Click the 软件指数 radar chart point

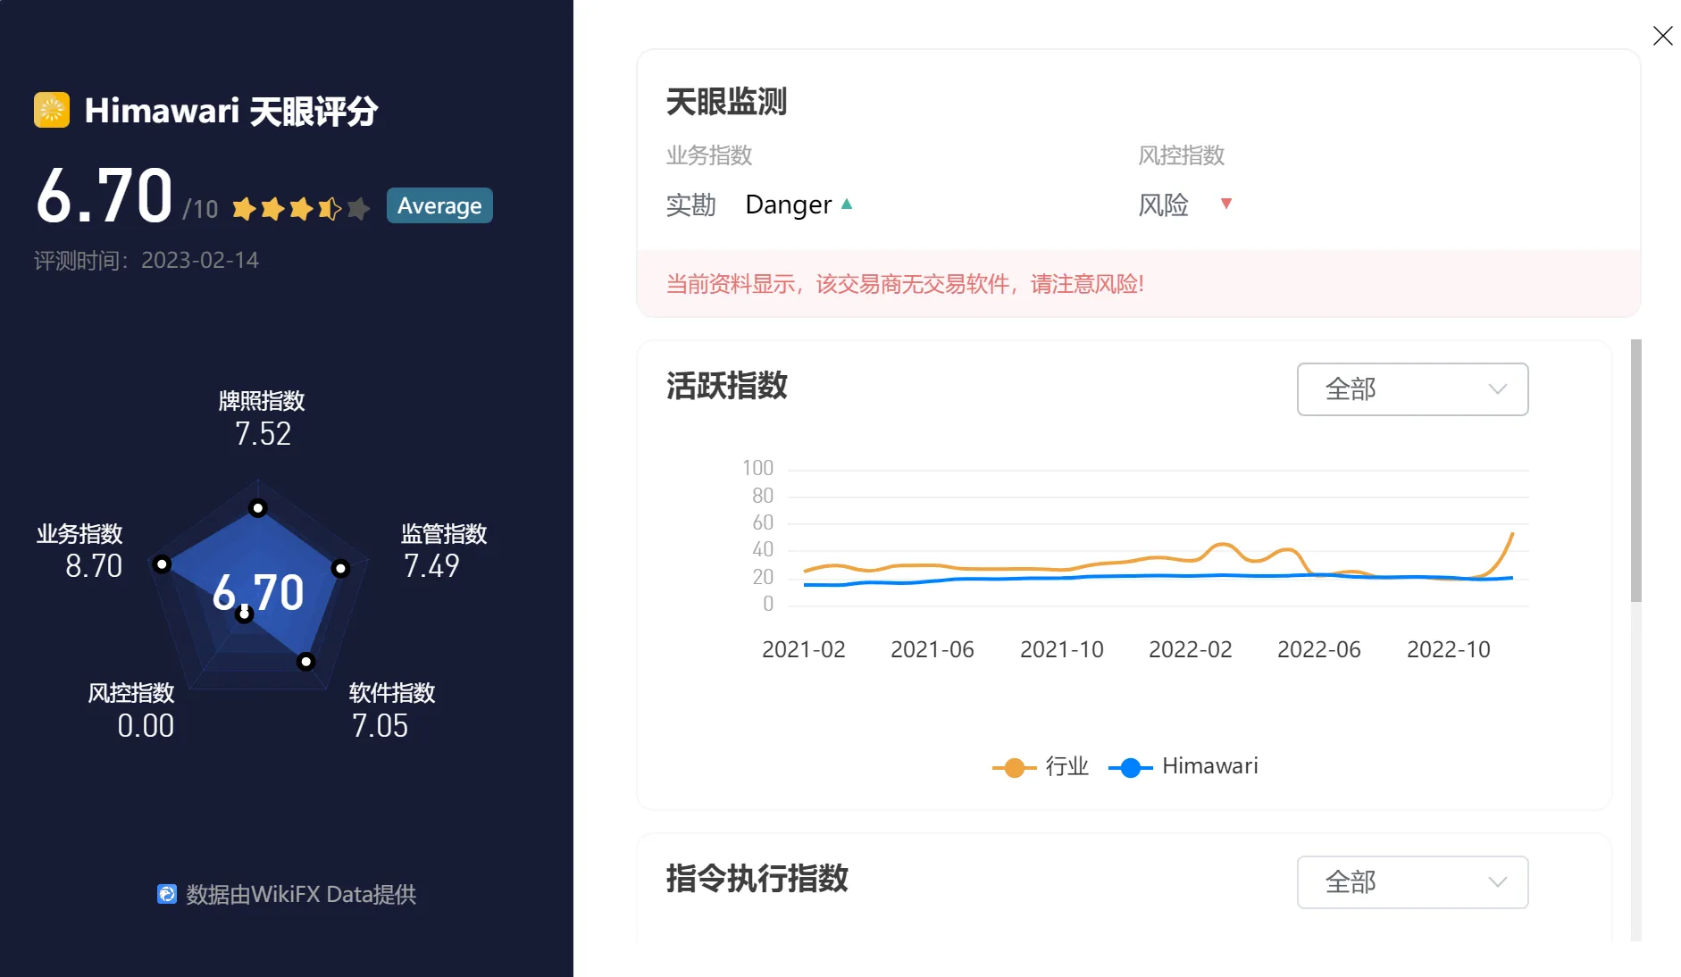tap(305, 662)
